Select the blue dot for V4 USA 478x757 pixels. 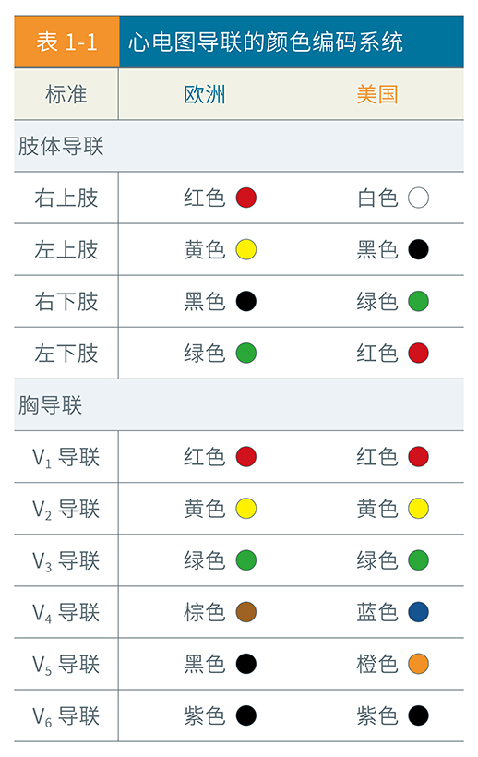point(418,612)
